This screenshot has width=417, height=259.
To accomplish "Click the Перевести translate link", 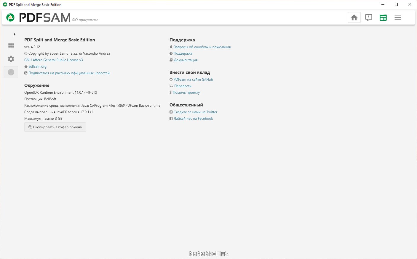I will tap(183, 86).
